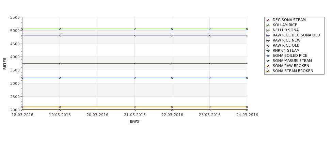Click the SONA RAW BROKEN legend marker
Viewport: 332px width, 146px height.
[x=268, y=66]
